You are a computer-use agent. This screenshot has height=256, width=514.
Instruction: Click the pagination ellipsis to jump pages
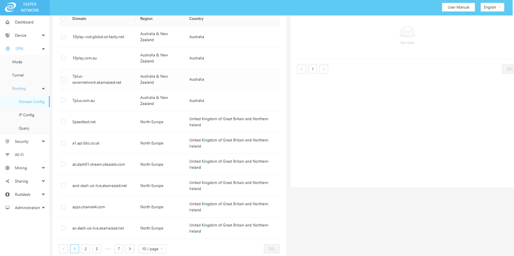pyautogui.click(x=108, y=249)
